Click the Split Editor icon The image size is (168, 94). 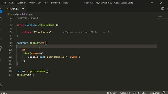(x=163, y=9)
